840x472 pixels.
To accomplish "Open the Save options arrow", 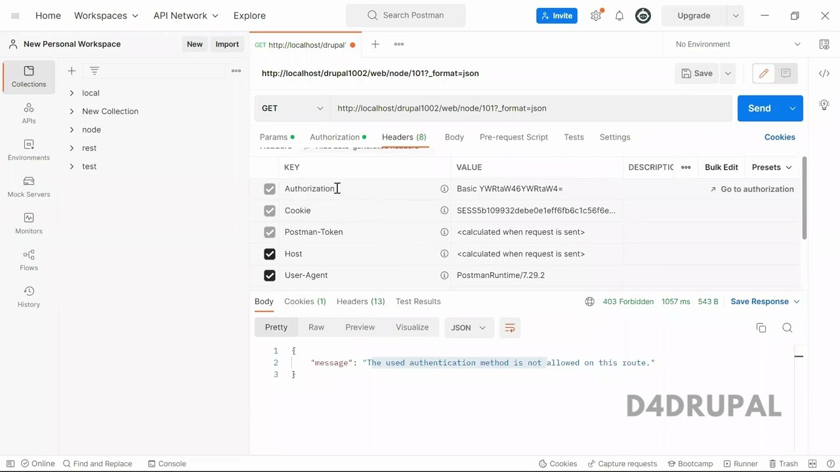I will pyautogui.click(x=728, y=73).
